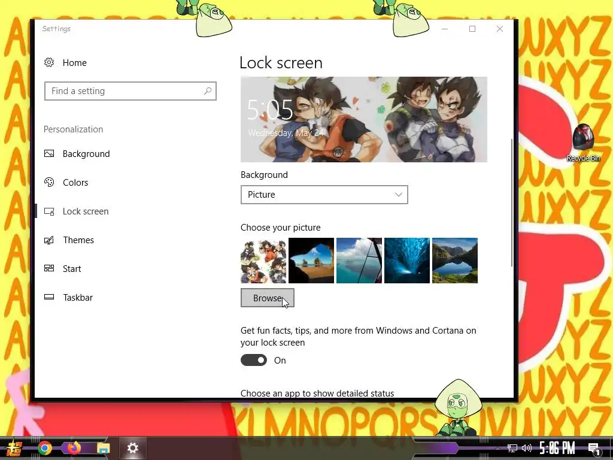Click the Start tiles icon
The width and height of the screenshot is (613, 460).
[49, 268]
